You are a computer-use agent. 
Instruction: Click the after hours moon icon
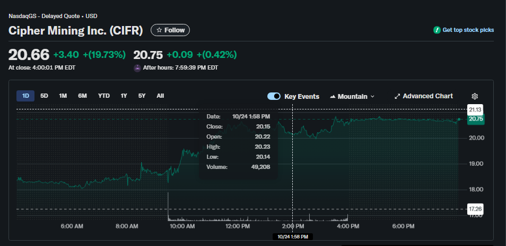click(x=137, y=68)
